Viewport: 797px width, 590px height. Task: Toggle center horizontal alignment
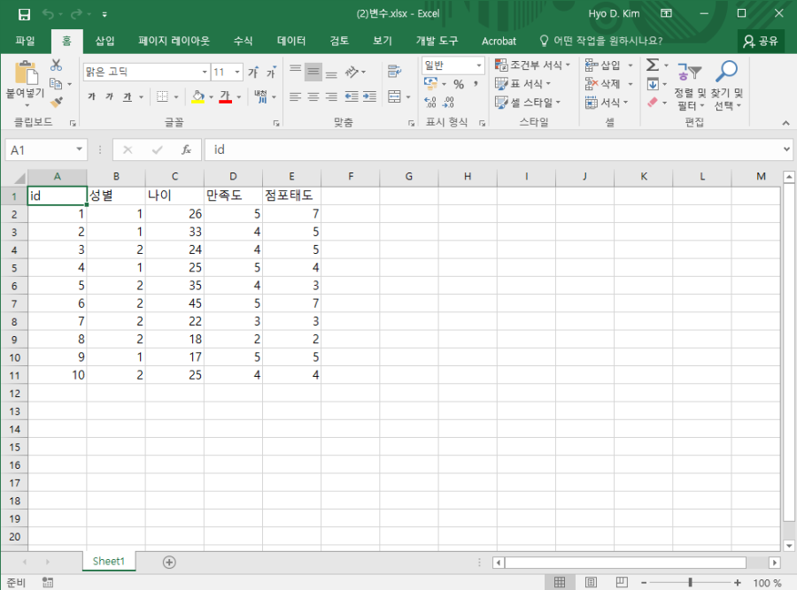click(313, 96)
